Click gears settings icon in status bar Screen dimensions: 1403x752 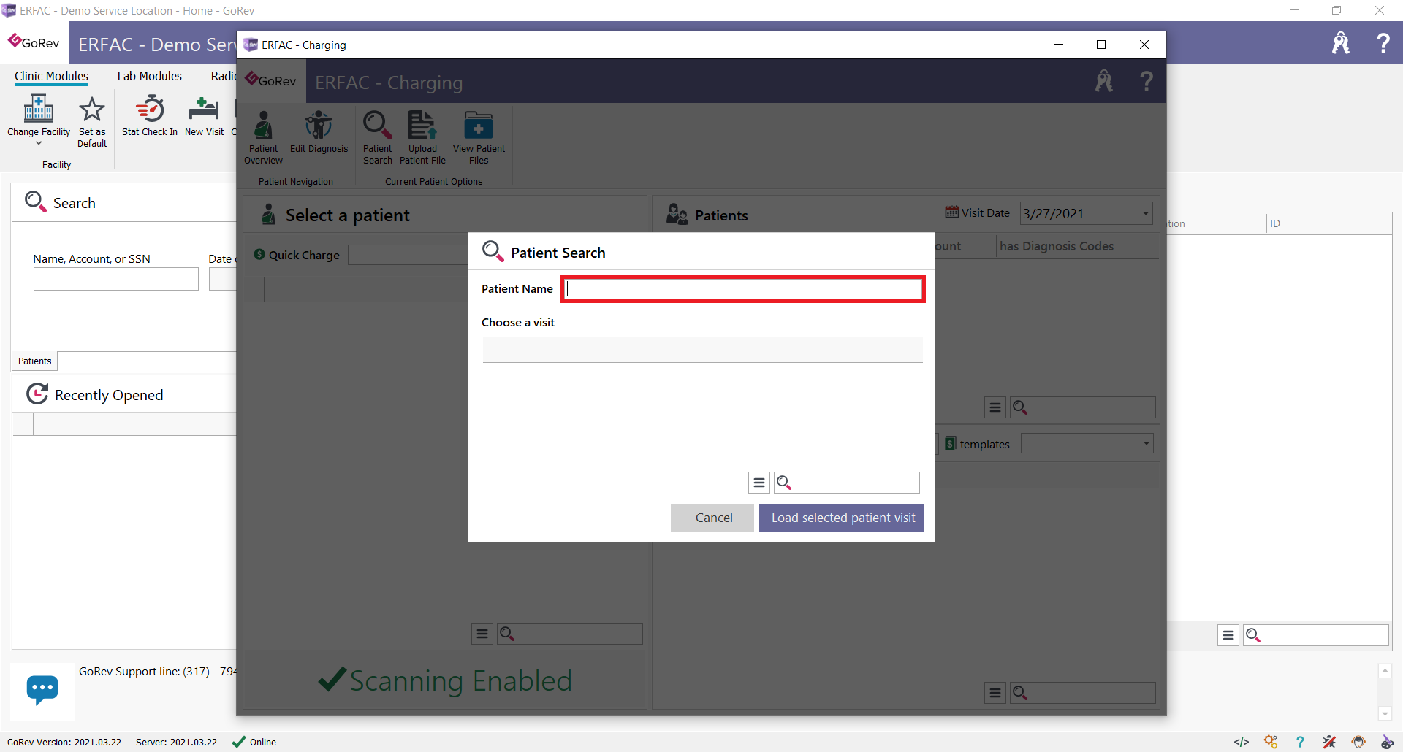tap(1271, 743)
